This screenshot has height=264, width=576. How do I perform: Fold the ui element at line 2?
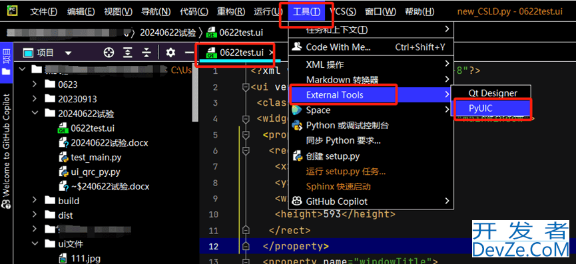pyautogui.click(x=246, y=87)
